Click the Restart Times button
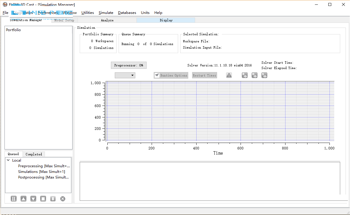The width and height of the screenshot is (350, 215). point(204,75)
